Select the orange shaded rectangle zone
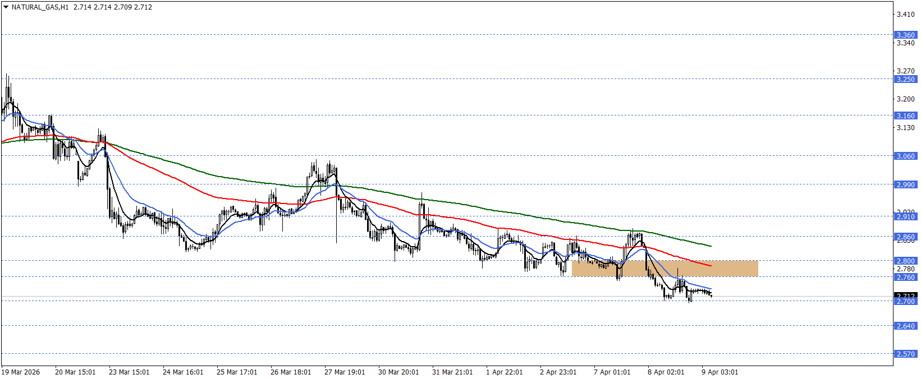Image resolution: width=921 pixels, height=379 pixels. click(x=665, y=269)
